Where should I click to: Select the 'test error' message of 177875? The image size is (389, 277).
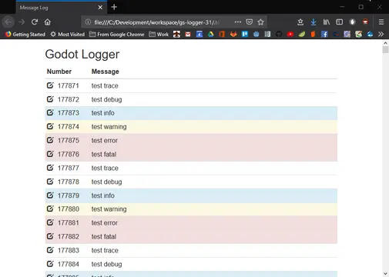coord(105,141)
